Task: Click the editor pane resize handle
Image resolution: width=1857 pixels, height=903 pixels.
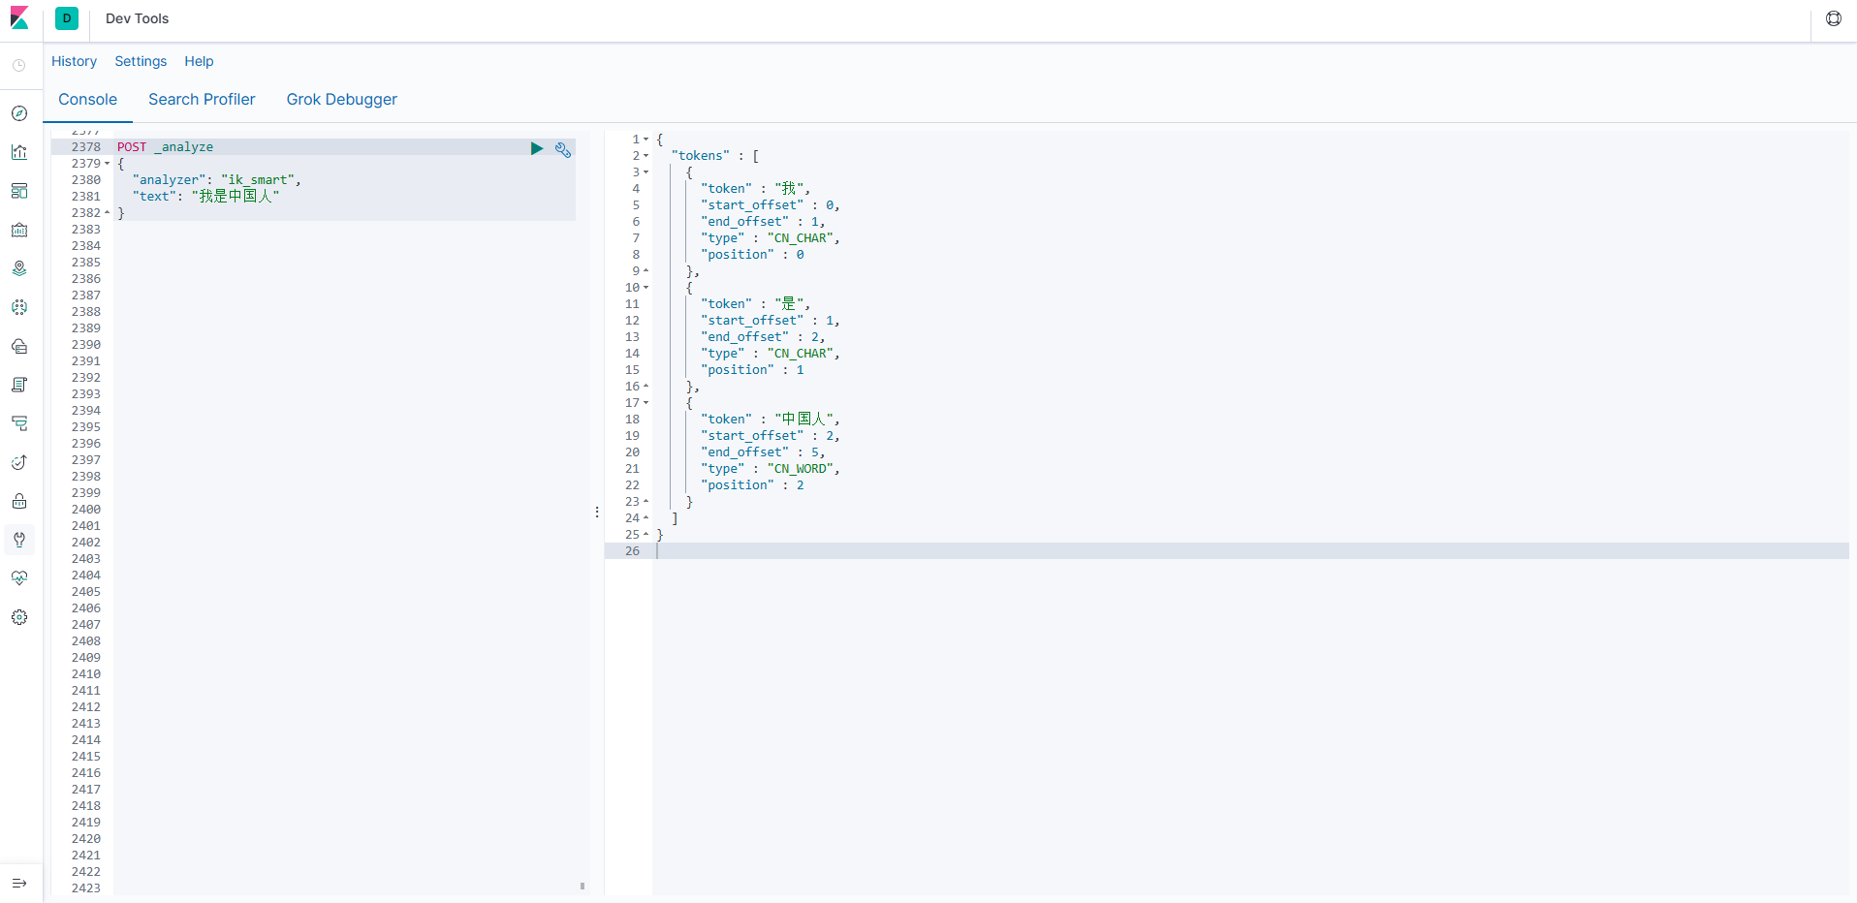Action: [x=597, y=512]
